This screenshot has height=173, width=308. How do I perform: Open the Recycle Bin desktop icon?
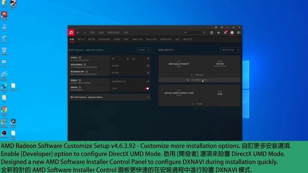4,51
